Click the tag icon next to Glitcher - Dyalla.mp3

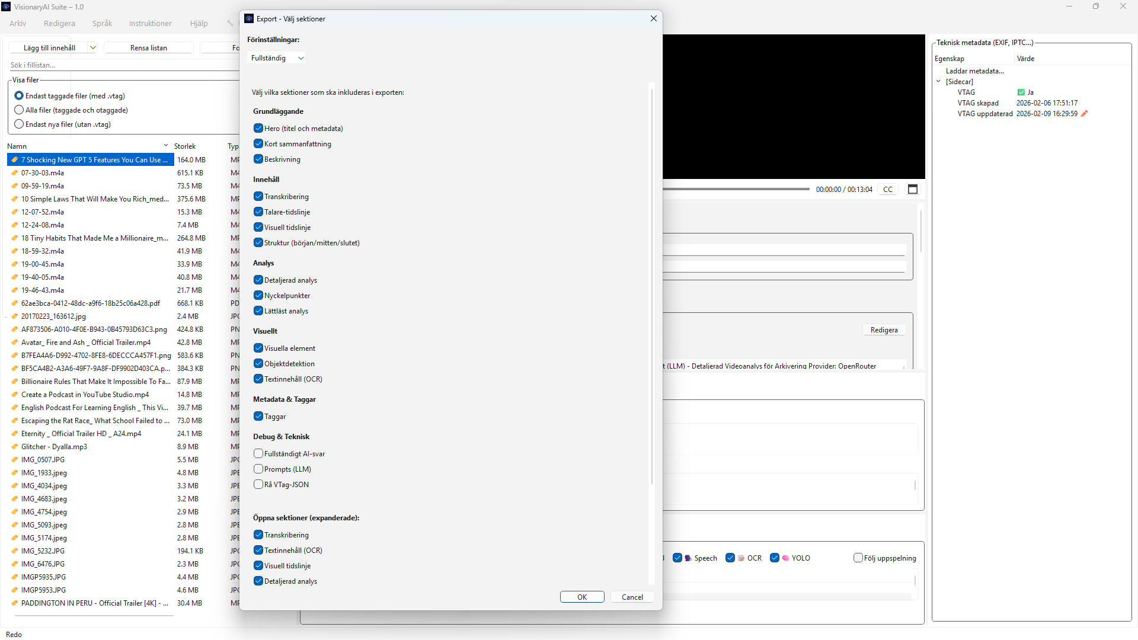15,447
